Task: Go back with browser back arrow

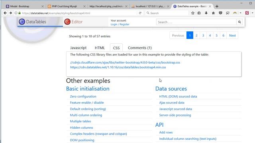Action: click(5, 13)
